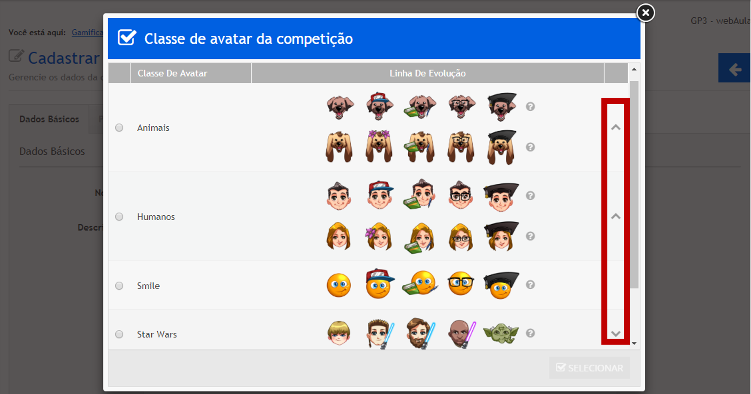Select the Animais avatar class radio button
The width and height of the screenshot is (751, 394).
(x=119, y=128)
